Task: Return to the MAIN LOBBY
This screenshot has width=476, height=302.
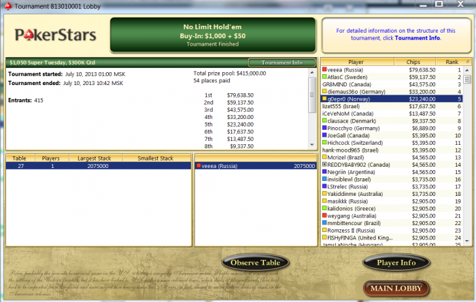Action: (x=396, y=288)
